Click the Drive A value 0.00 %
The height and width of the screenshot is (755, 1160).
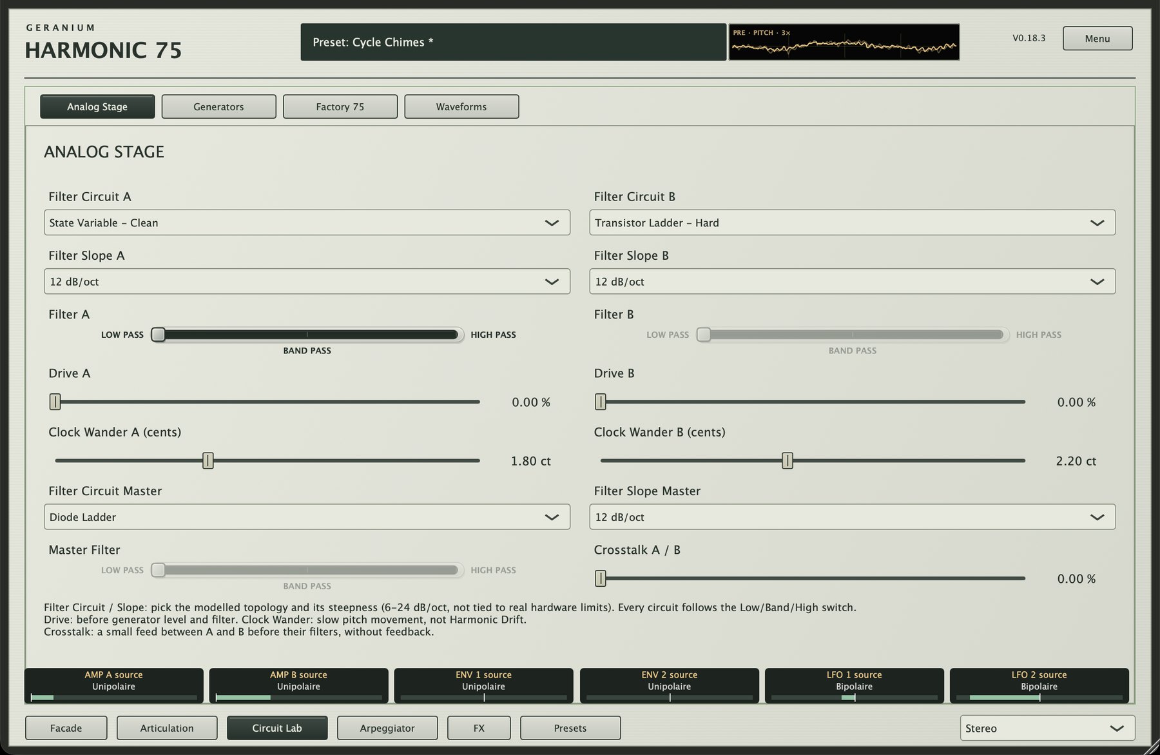coord(531,402)
